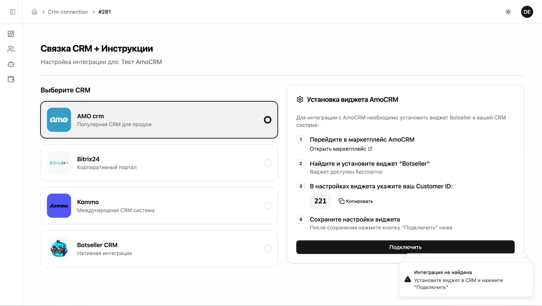This screenshot has height=306, width=542.
Task: Click the Customer ID 221 field
Action: point(320,201)
